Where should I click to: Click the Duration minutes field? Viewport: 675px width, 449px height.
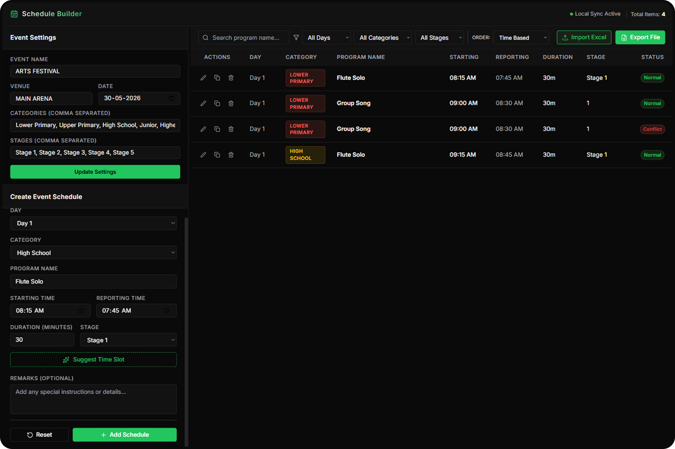point(42,340)
